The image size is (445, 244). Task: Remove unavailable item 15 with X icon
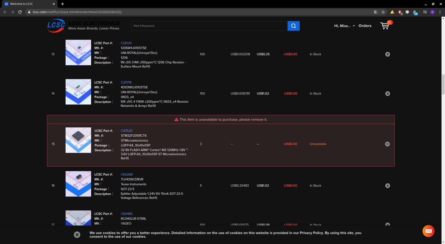coord(388,144)
